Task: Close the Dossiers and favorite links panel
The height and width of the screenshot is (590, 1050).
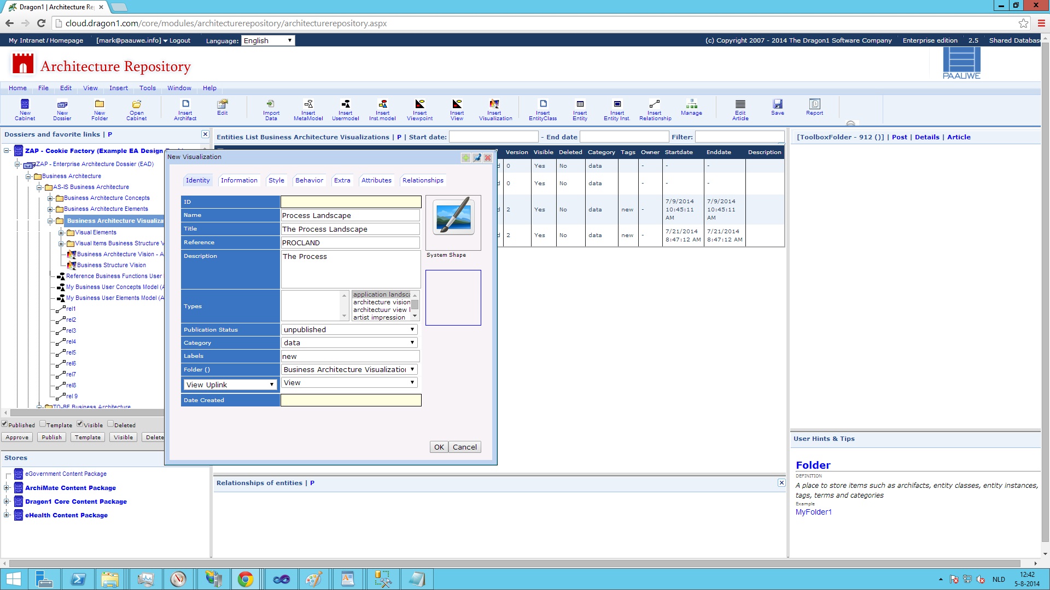Action: [x=205, y=134]
